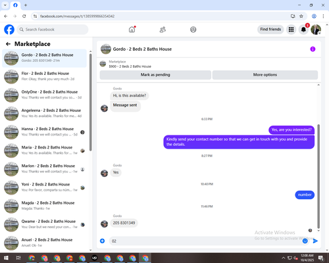Open the Yoni conversation

pyautogui.click(x=44, y=187)
